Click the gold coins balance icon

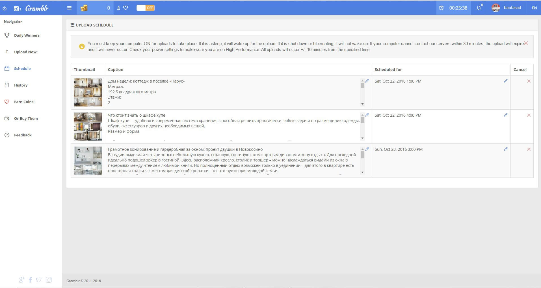point(84,8)
